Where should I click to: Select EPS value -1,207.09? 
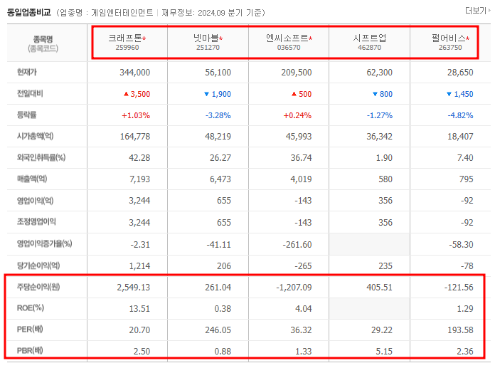[294, 288]
